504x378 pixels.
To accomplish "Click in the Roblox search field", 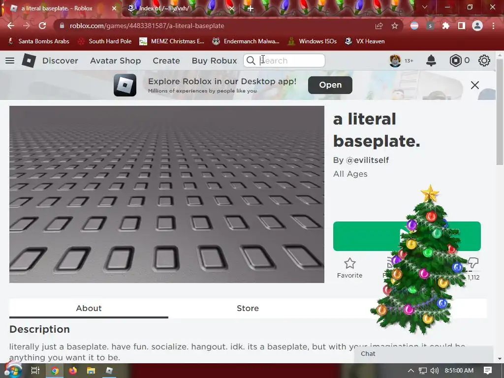I will [284, 61].
